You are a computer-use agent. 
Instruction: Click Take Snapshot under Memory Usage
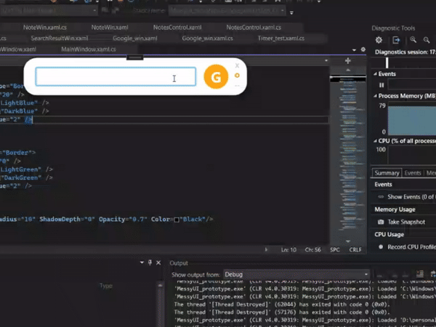coord(406,222)
